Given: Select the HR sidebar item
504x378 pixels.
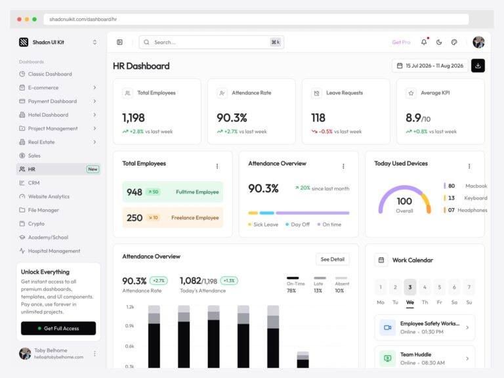Looking at the screenshot, I should click(58, 169).
